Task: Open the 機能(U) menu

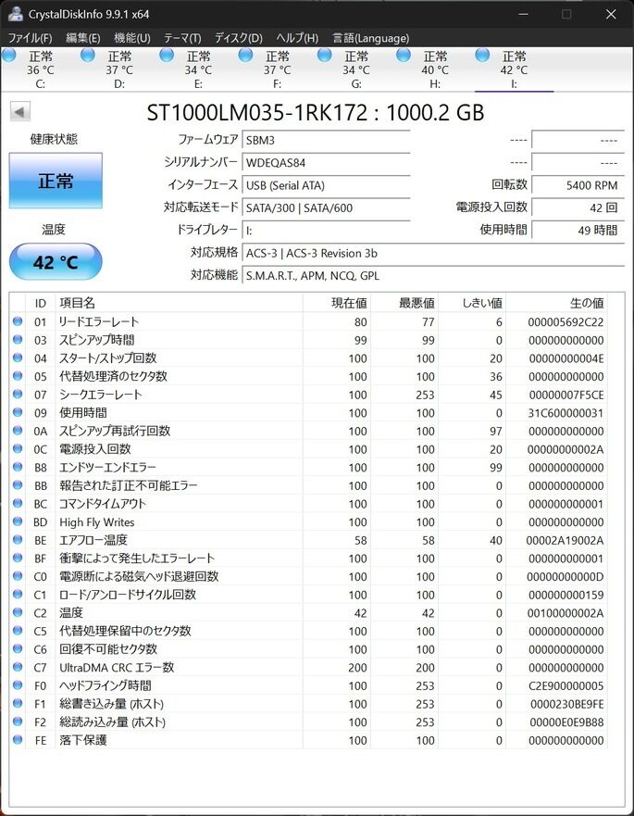Action: [132, 38]
